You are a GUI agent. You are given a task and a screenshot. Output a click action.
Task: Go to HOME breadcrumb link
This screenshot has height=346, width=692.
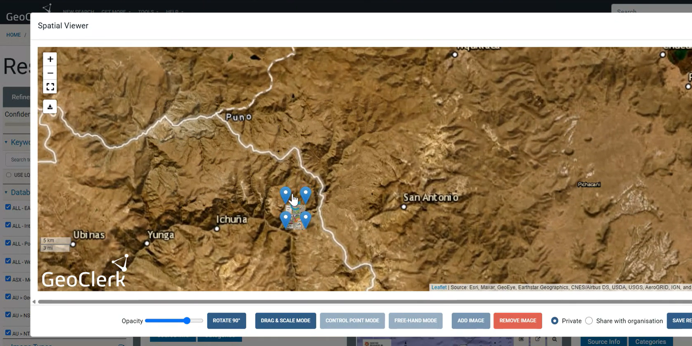[x=14, y=35]
